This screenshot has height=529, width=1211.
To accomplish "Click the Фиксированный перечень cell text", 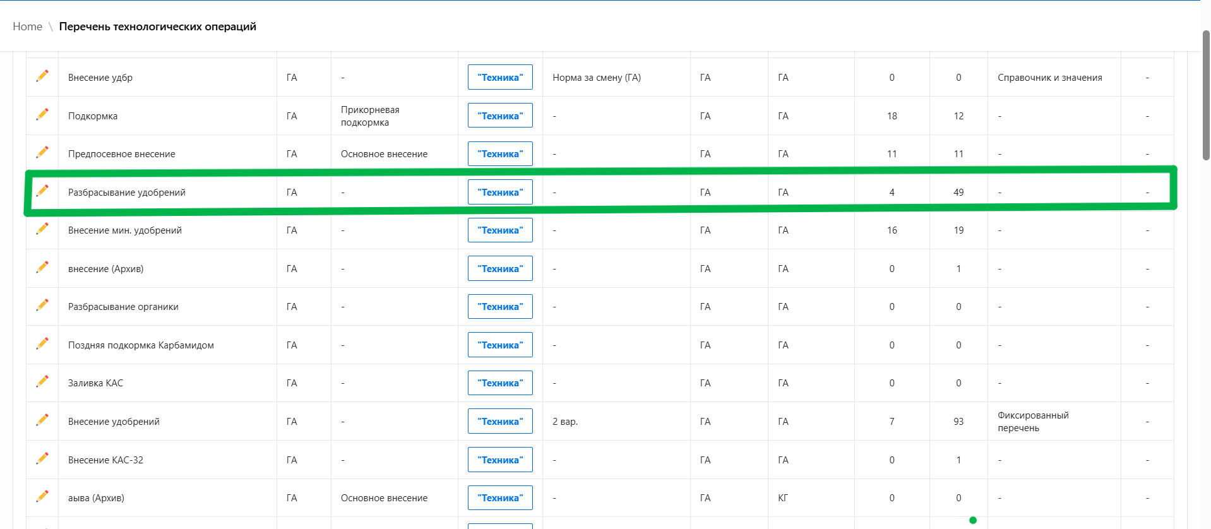I will coord(1032,422).
